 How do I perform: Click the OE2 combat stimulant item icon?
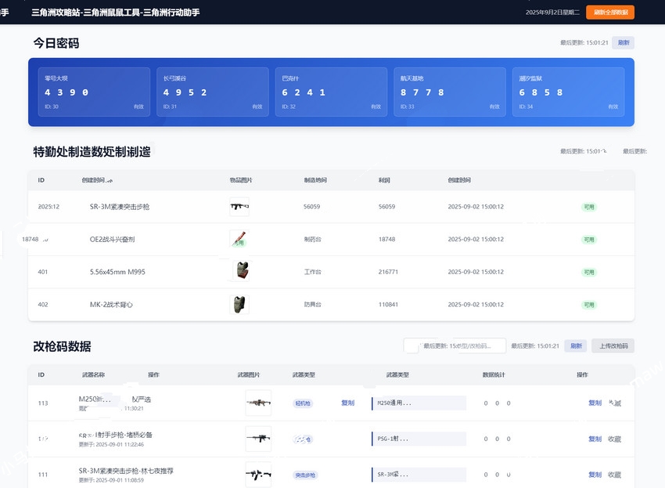point(238,239)
